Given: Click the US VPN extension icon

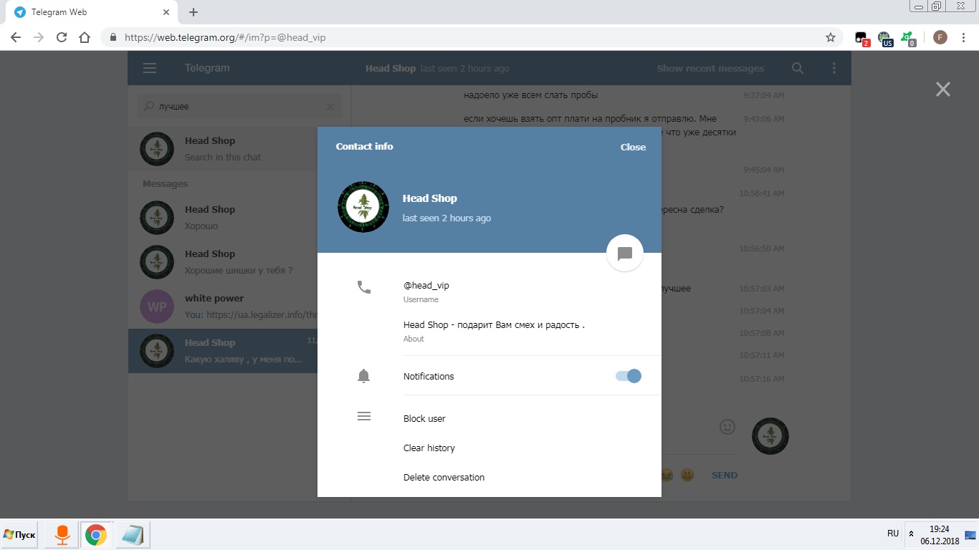Looking at the screenshot, I should coord(885,38).
